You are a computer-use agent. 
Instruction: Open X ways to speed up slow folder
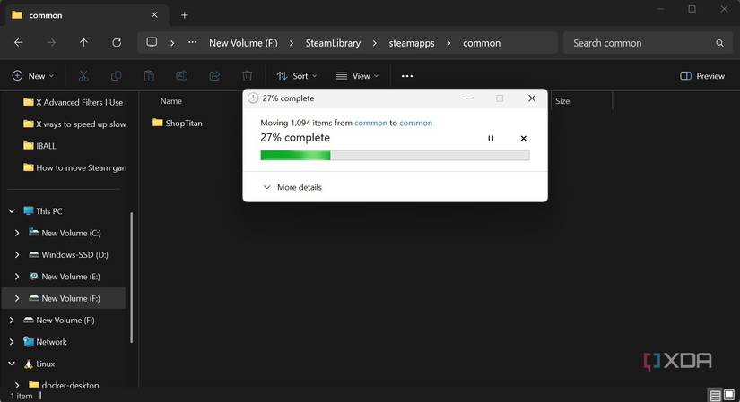(74, 124)
